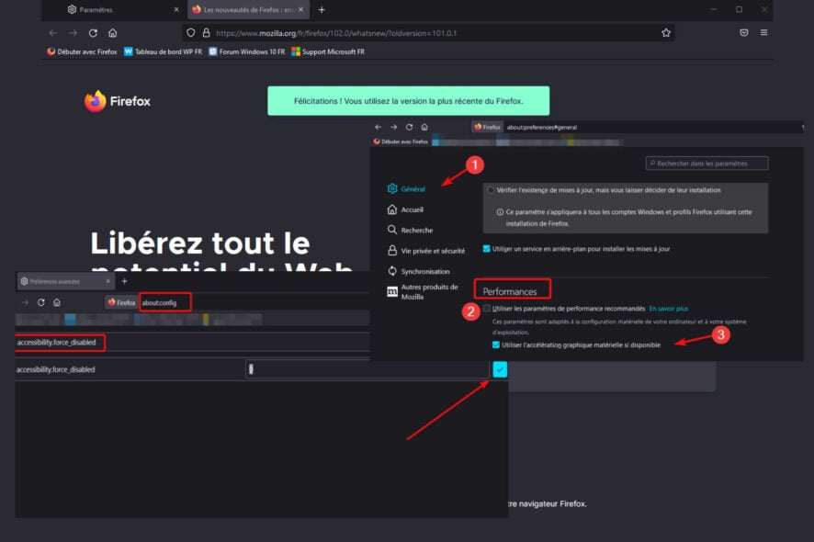
Task: Go forward in main Firefox window toolbar
Action: (73, 33)
